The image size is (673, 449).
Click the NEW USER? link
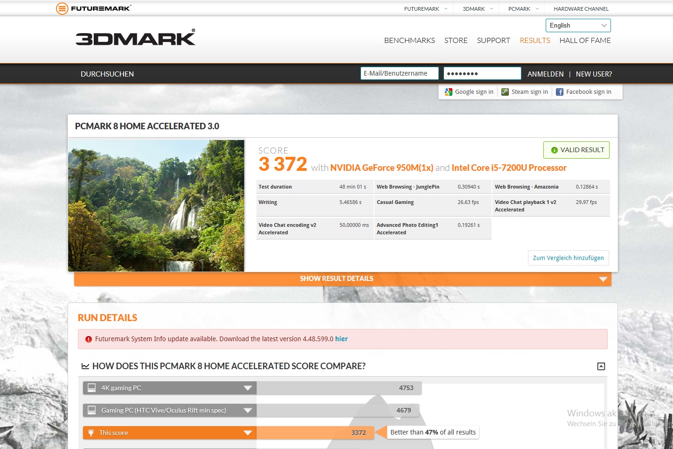tap(594, 74)
